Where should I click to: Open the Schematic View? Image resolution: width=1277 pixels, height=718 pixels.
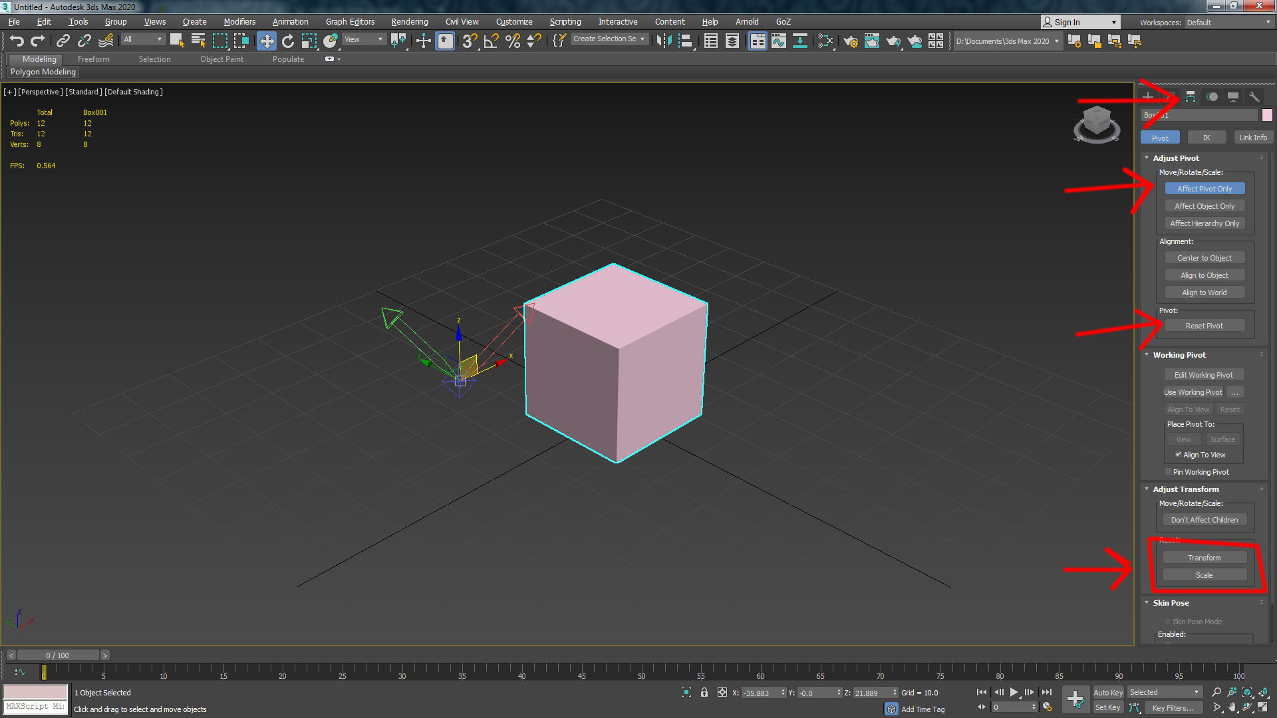point(800,41)
